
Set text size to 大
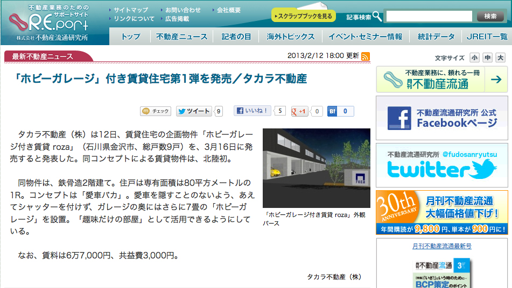click(500, 57)
